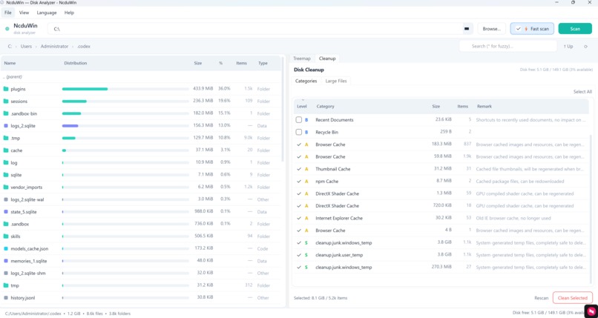Click the sessions distribution bar
Screen dimensions: 598x318
click(x=74, y=102)
